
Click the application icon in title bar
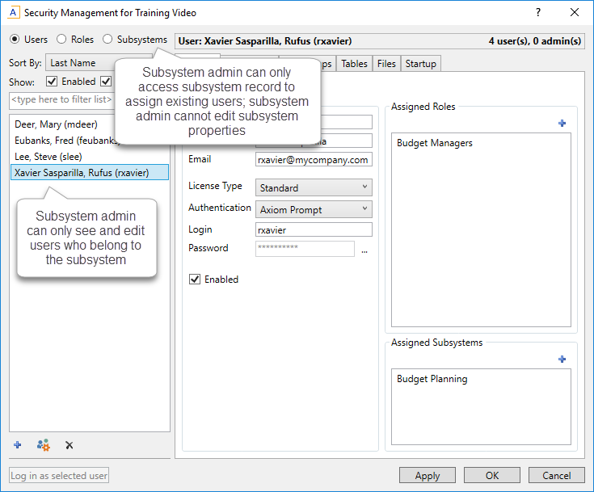pyautogui.click(x=13, y=13)
